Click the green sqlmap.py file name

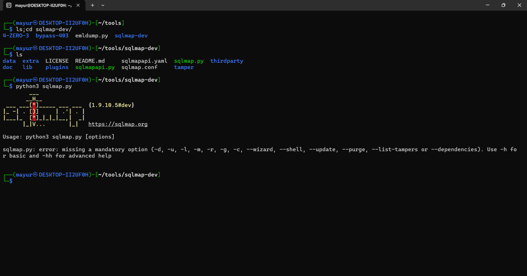(189, 61)
